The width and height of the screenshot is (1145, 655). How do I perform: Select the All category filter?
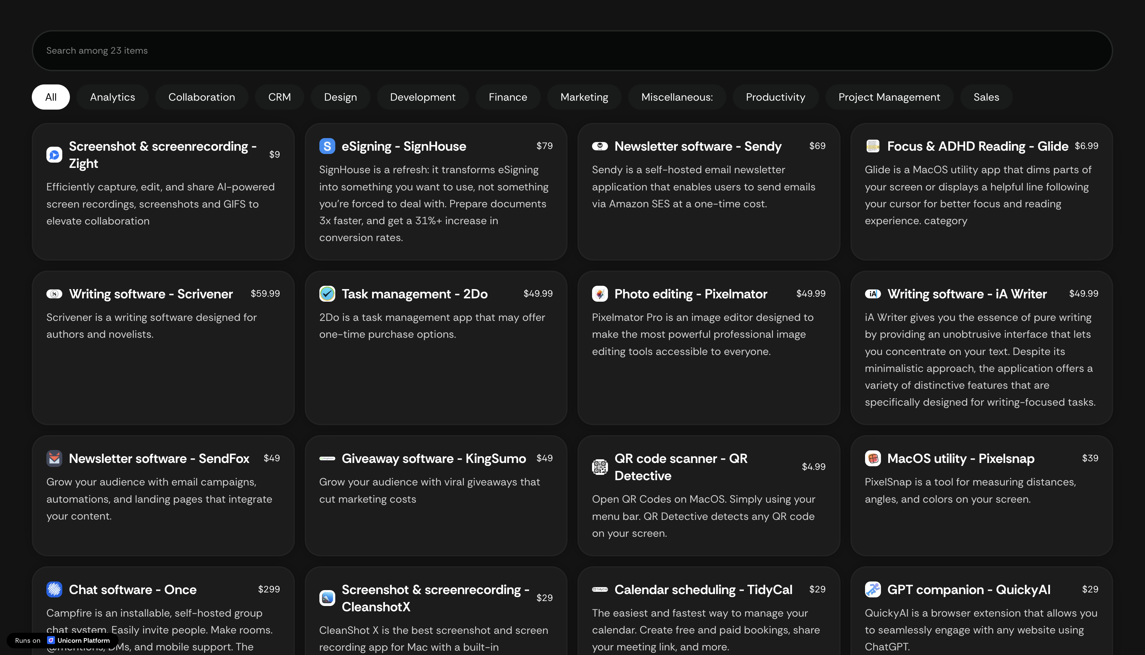(51, 97)
